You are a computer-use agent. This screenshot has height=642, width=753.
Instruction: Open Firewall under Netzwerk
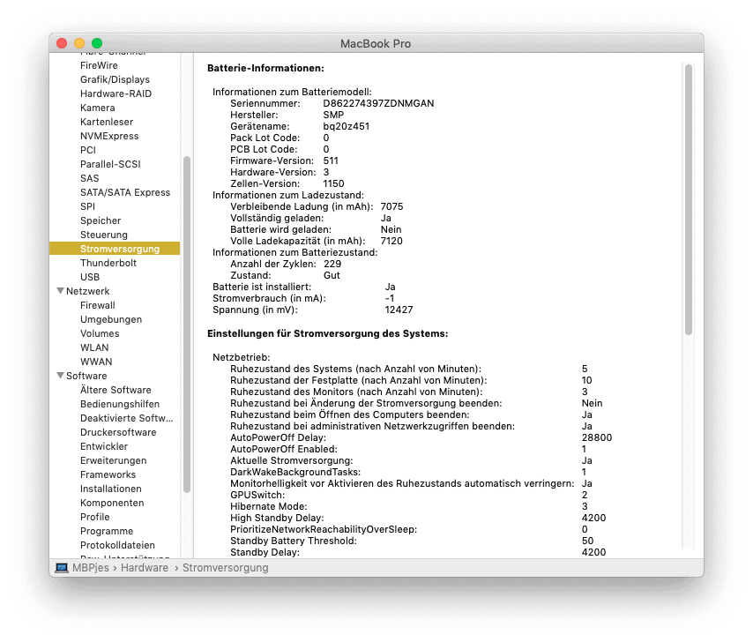[97, 305]
